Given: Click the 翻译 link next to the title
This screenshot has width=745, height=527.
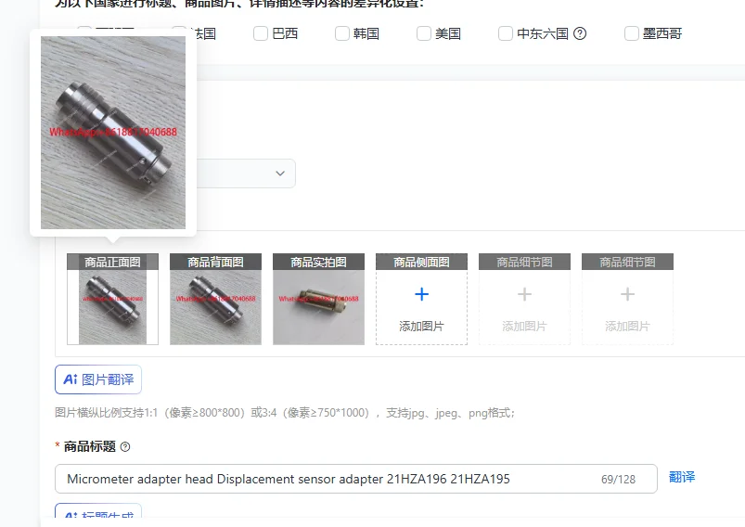Looking at the screenshot, I should pyautogui.click(x=682, y=477).
